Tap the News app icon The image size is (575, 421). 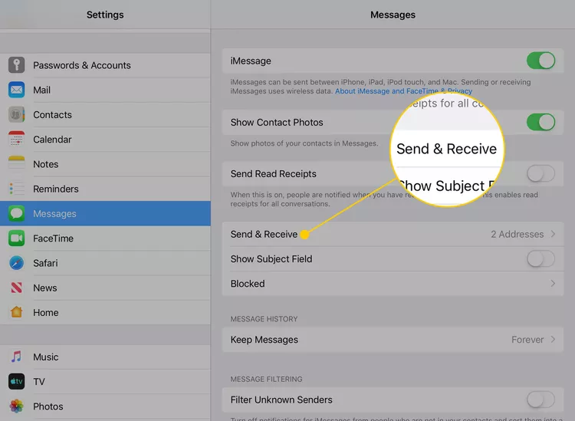point(17,288)
